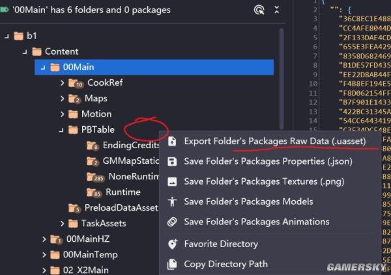
Task: Click the collapse-all arrows icon in header
Action: click(276, 10)
